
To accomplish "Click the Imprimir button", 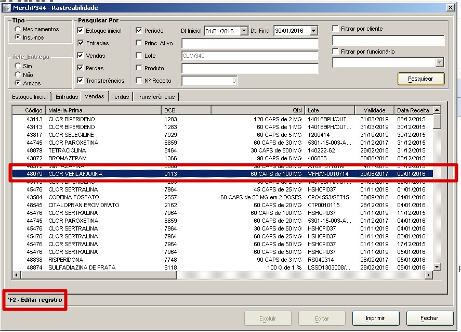I will (375, 318).
